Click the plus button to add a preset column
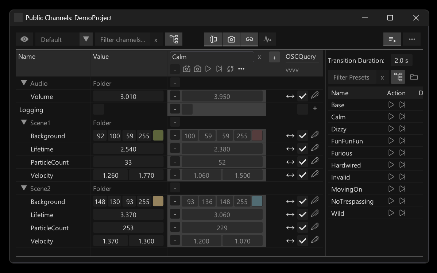 point(274,57)
